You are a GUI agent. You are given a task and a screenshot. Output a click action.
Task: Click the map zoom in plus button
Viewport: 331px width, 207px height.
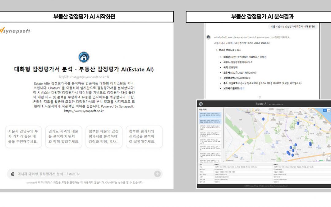[x=329, y=156]
